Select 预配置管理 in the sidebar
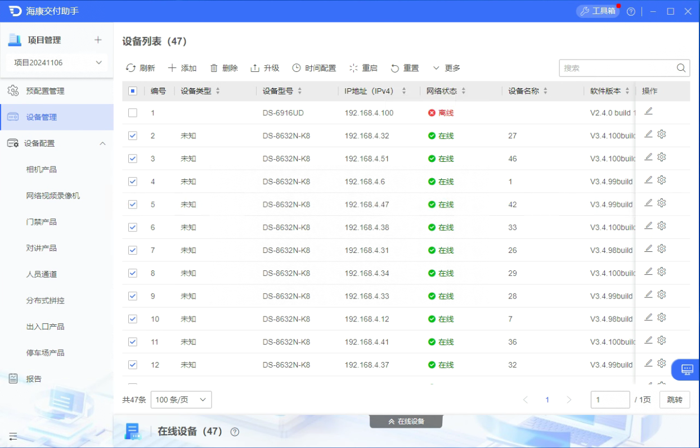This screenshot has width=700, height=448. tap(45, 91)
